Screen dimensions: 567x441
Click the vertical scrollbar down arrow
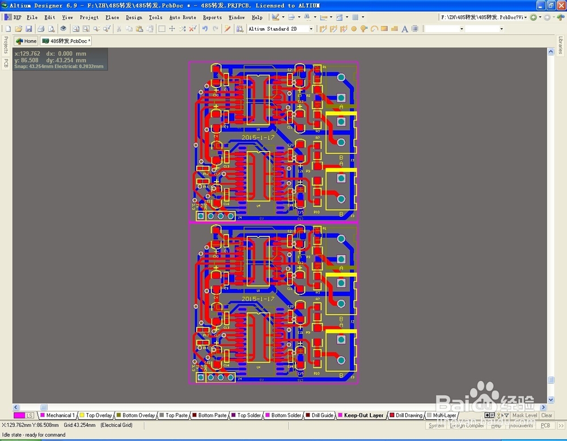click(x=551, y=400)
